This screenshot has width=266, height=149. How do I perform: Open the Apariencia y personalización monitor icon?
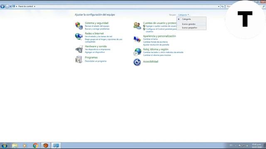tap(137, 39)
